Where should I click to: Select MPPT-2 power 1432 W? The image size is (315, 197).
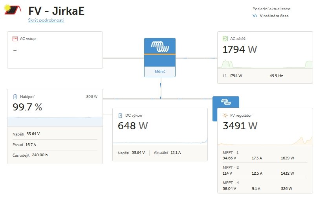pyautogui.click(x=287, y=174)
